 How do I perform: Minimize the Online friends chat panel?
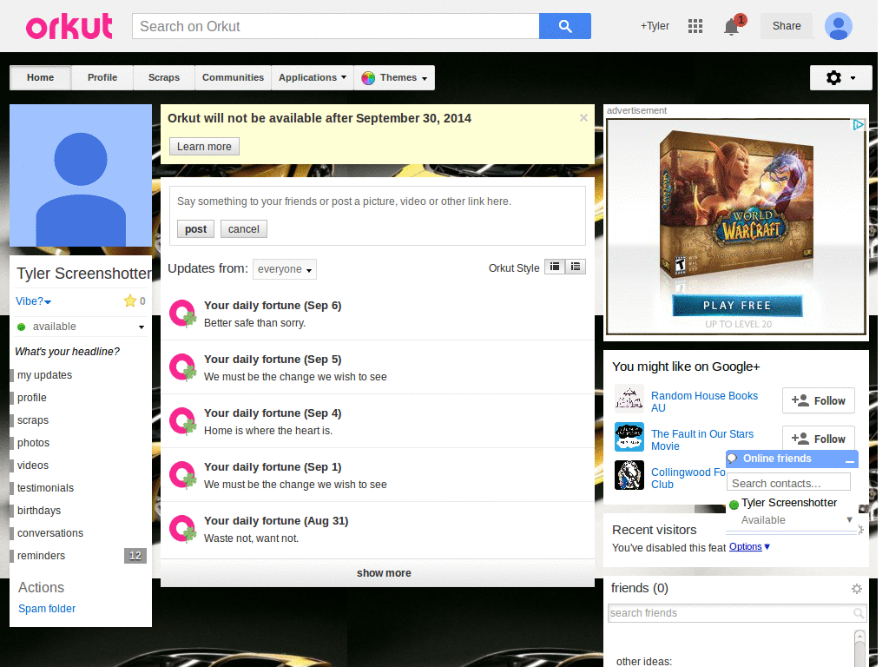[849, 460]
